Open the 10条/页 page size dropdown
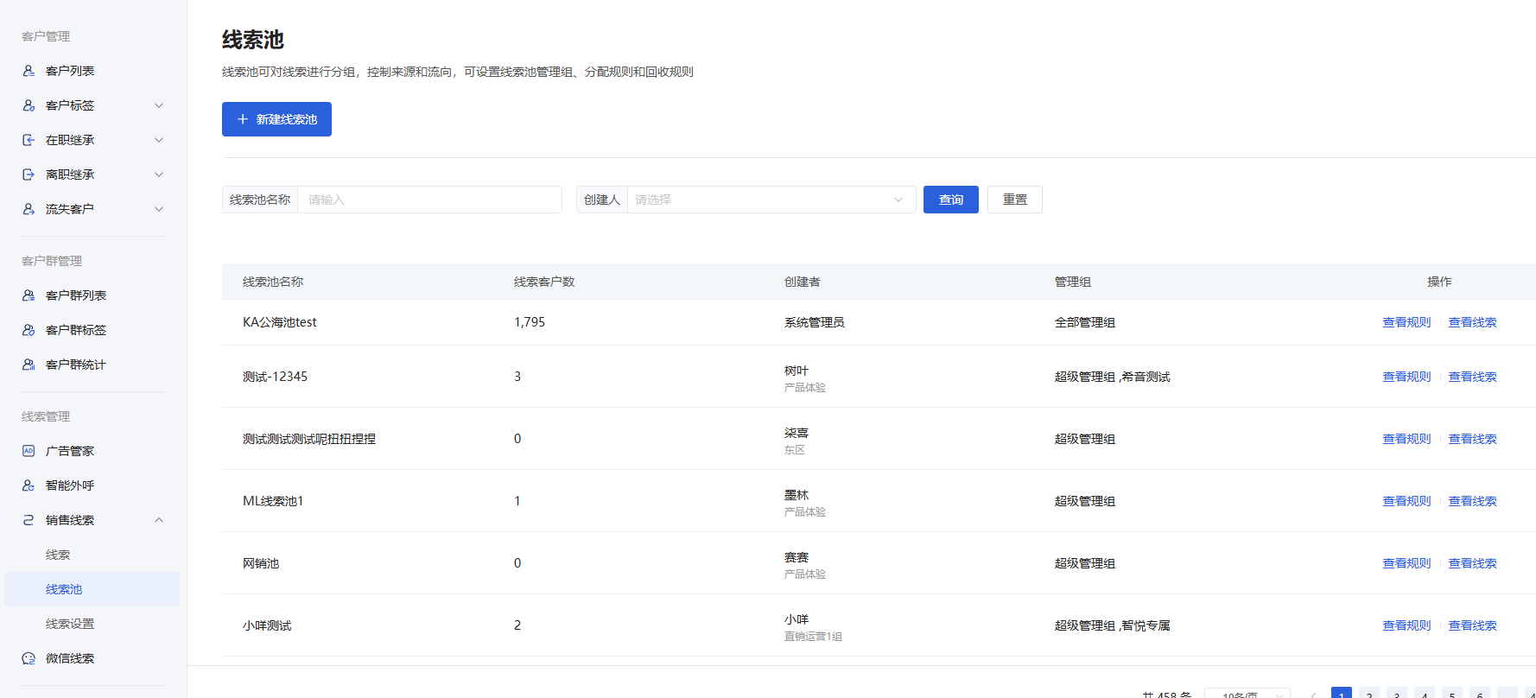This screenshot has width=1536, height=698. click(x=1247, y=694)
